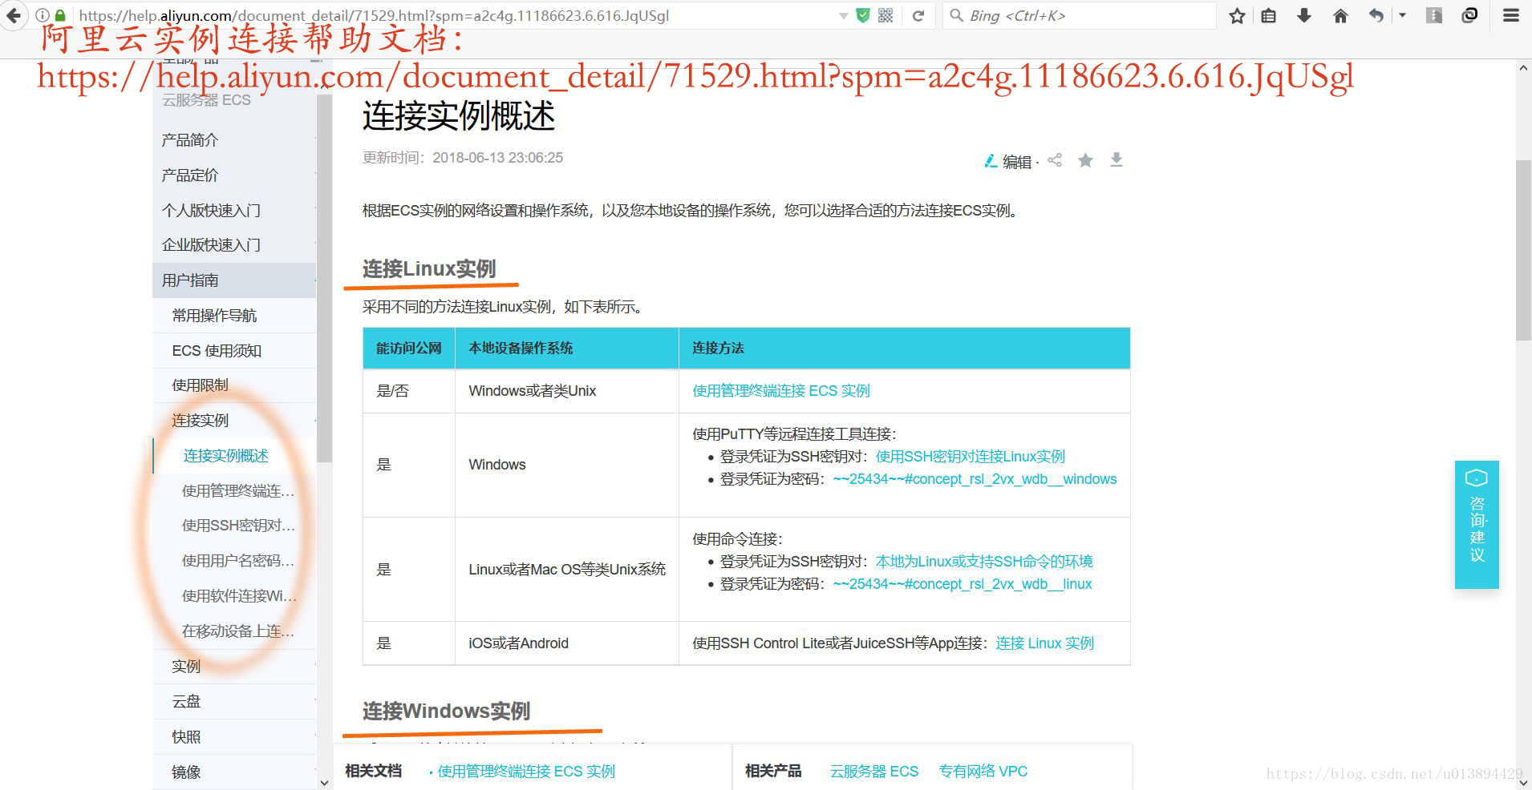Image resolution: width=1532 pixels, height=790 pixels.
Task: Click the sidebar scroll-down arrow
Action: [324, 783]
